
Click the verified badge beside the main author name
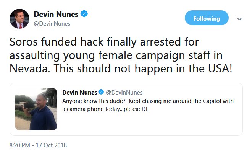pos(84,14)
